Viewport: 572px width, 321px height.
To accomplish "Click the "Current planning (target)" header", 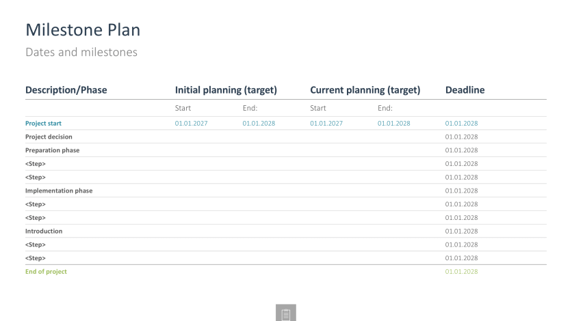I will click(365, 90).
